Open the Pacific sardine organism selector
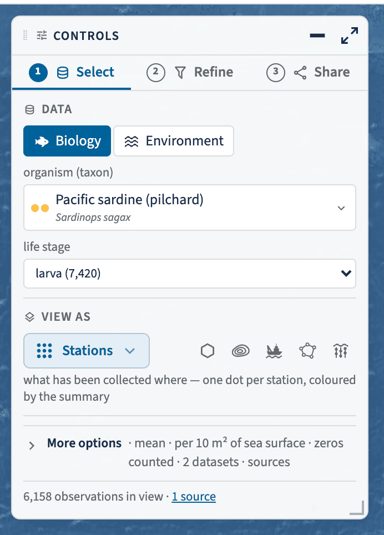Screen dimensions: 384x535 (x=190, y=208)
